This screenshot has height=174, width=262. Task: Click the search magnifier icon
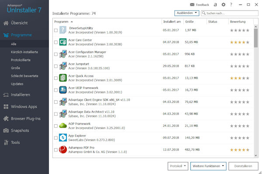tap(203, 13)
